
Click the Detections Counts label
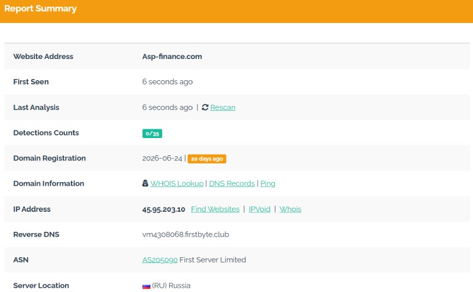click(46, 133)
